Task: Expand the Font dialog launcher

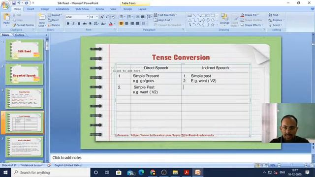Action: point(115,29)
